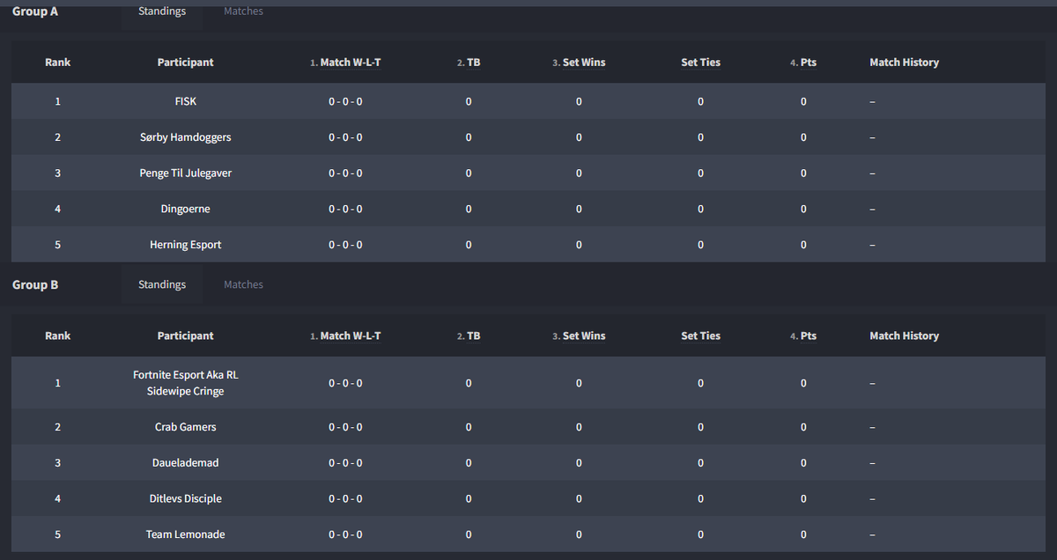Click FISK's 0-0-0 match record
1057x560 pixels.
pyautogui.click(x=345, y=101)
